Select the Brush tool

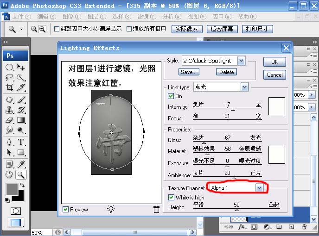[x=21, y=99]
